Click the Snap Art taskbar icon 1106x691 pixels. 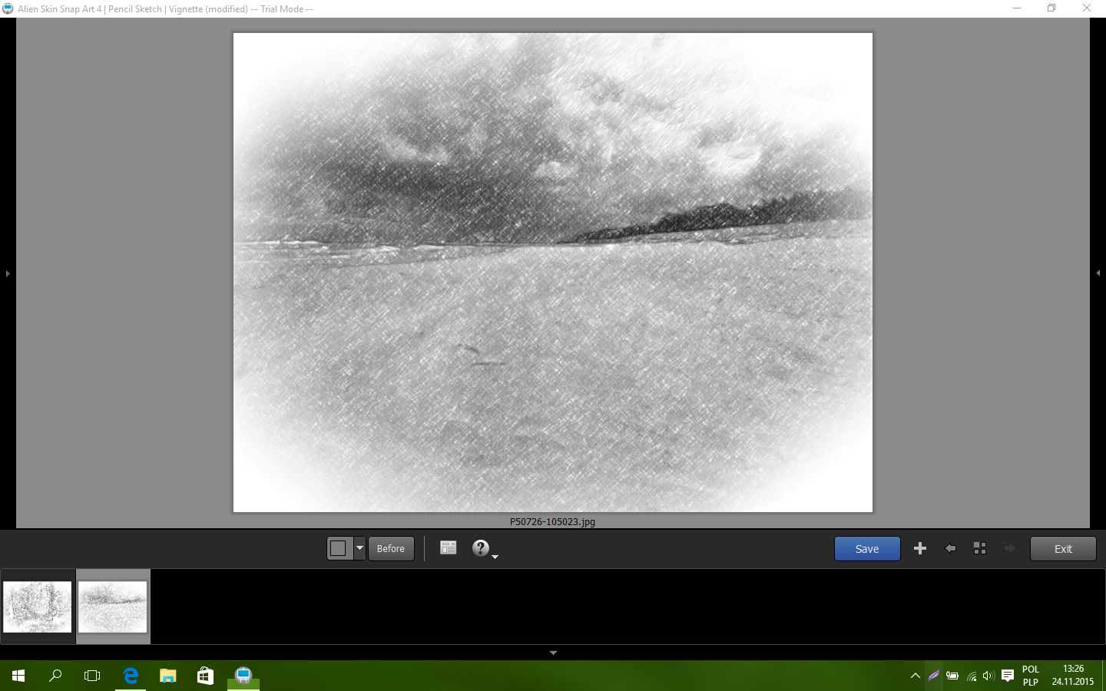click(x=243, y=676)
